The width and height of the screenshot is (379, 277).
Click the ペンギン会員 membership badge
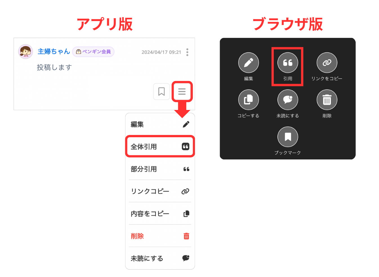pos(93,52)
